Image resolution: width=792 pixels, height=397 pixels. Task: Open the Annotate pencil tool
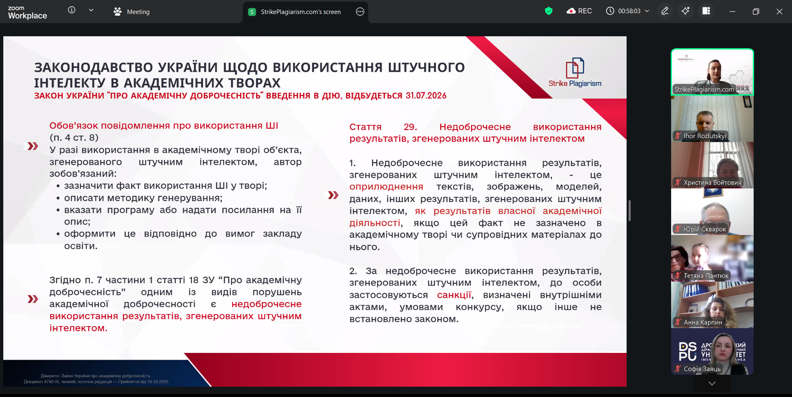(x=665, y=11)
